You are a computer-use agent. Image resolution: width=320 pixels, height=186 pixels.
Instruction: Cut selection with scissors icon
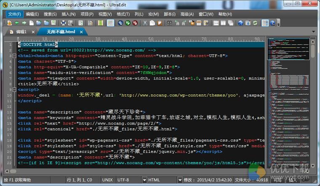pyautogui.click(x=145, y=23)
